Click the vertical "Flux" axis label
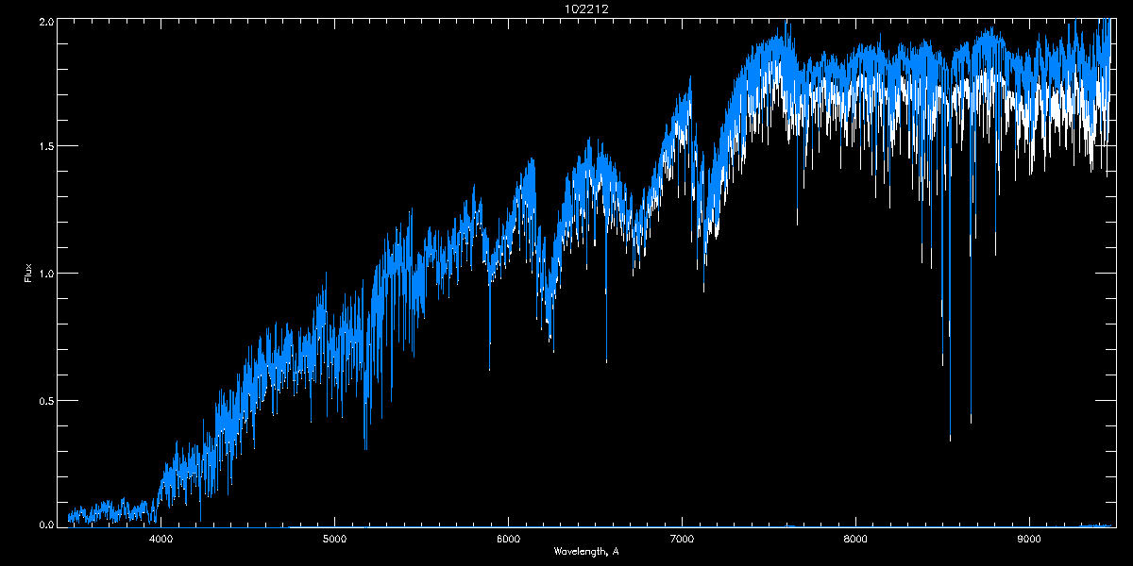The height and width of the screenshot is (566, 1133). coord(28,274)
